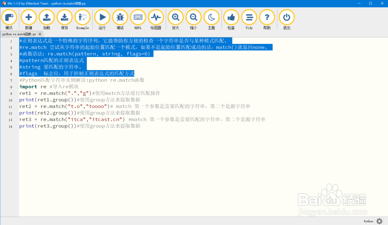Click the ret3 = re.match("itca","itcast.cn") line
This screenshot has height=225, width=388.
coord(142,119)
